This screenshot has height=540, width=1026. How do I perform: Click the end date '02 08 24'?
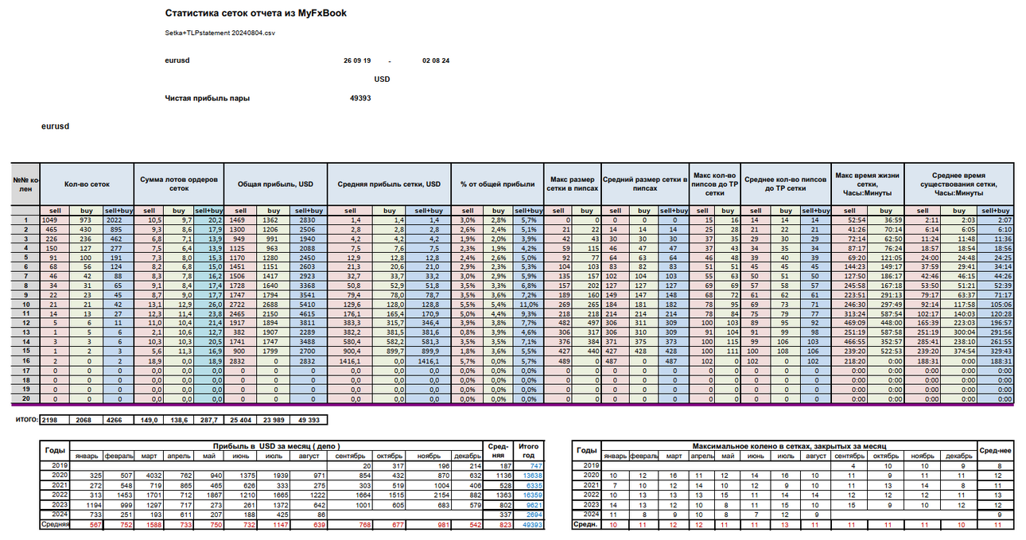[x=436, y=60]
